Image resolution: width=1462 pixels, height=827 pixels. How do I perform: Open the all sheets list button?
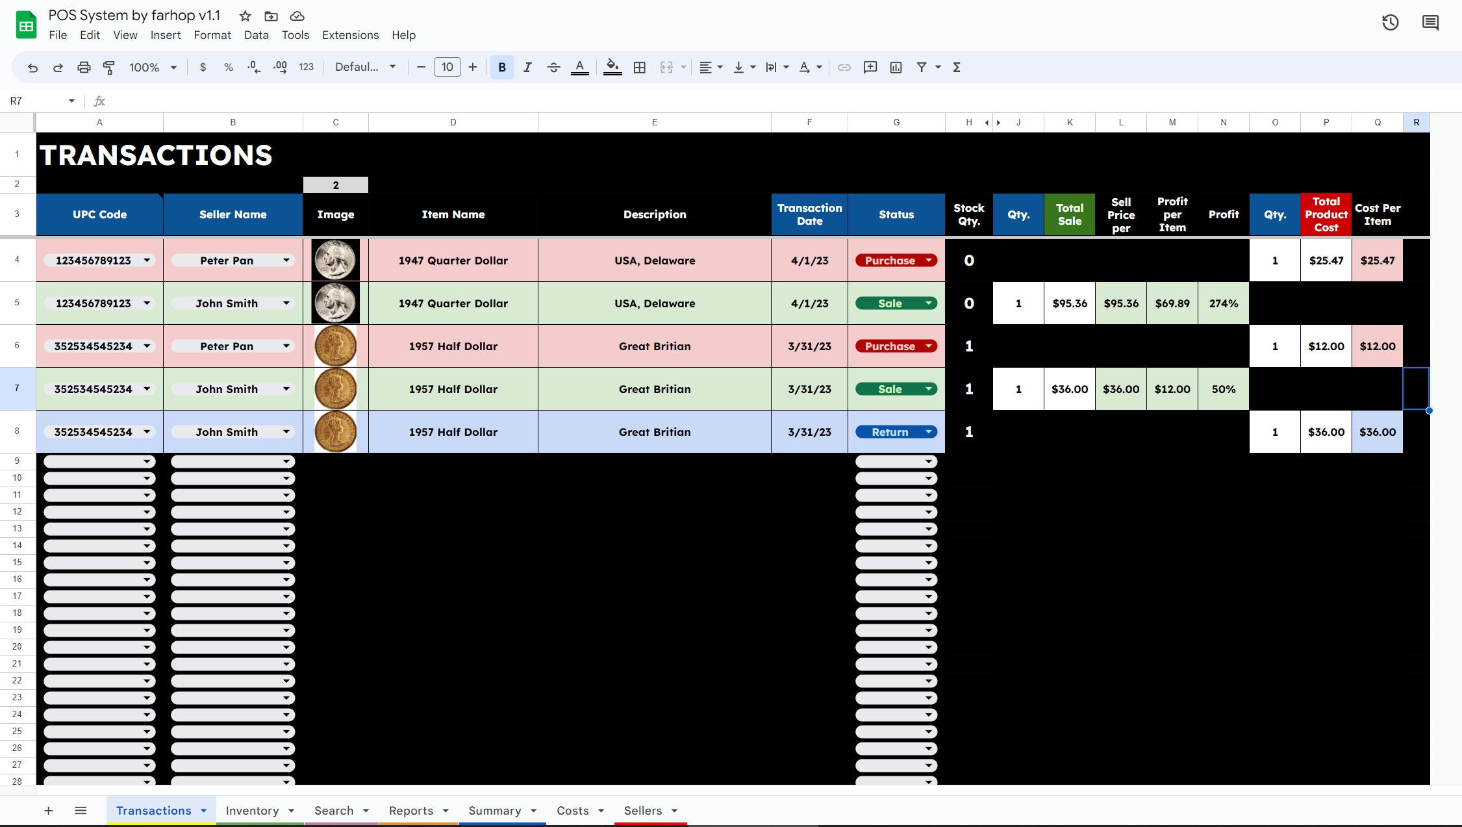click(x=81, y=810)
